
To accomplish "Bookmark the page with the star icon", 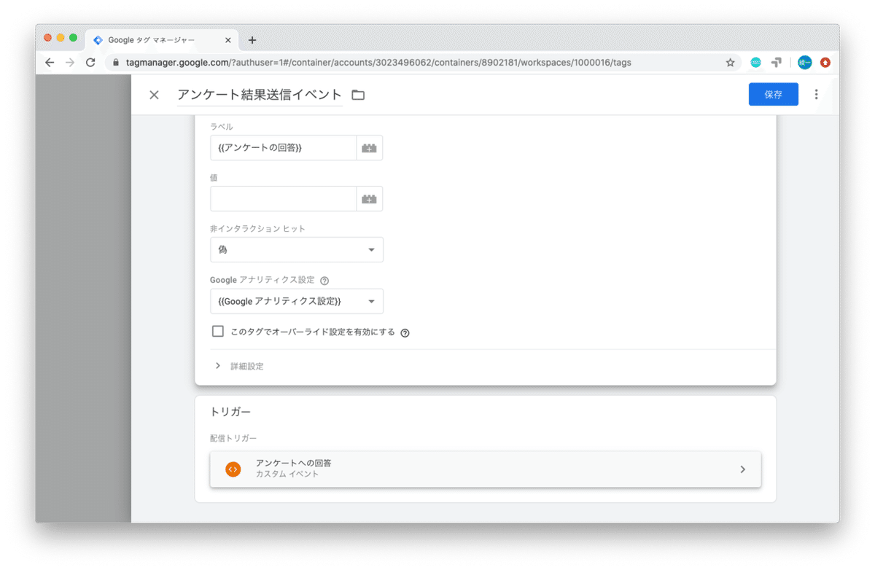I will tap(730, 63).
